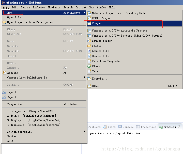Click Export... entry text
This screenshot has height=154, width=183.
pyautogui.click(x=14, y=97)
